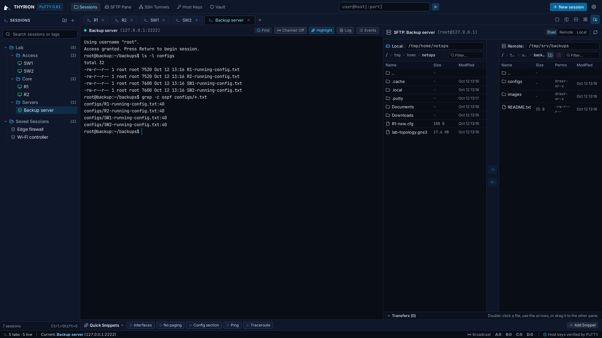Download selected file to local
Viewport: 602px width, 338px height.
493,182
